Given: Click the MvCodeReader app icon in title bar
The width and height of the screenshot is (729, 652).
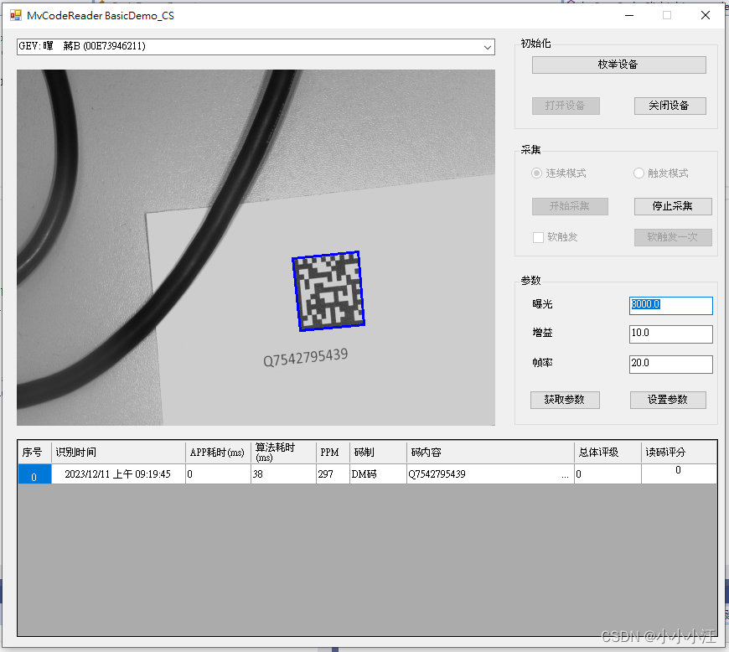Looking at the screenshot, I should (15, 15).
